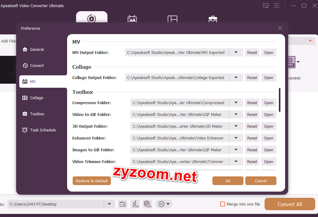Expand Enhancer Folder dropdown
Viewport: 318px width, 217px height.
point(236,138)
